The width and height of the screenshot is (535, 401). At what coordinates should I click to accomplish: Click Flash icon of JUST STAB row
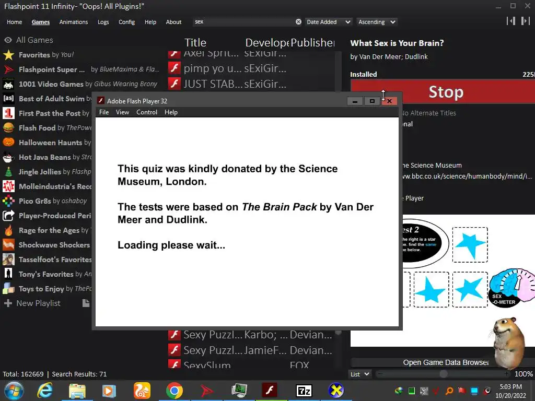(175, 84)
